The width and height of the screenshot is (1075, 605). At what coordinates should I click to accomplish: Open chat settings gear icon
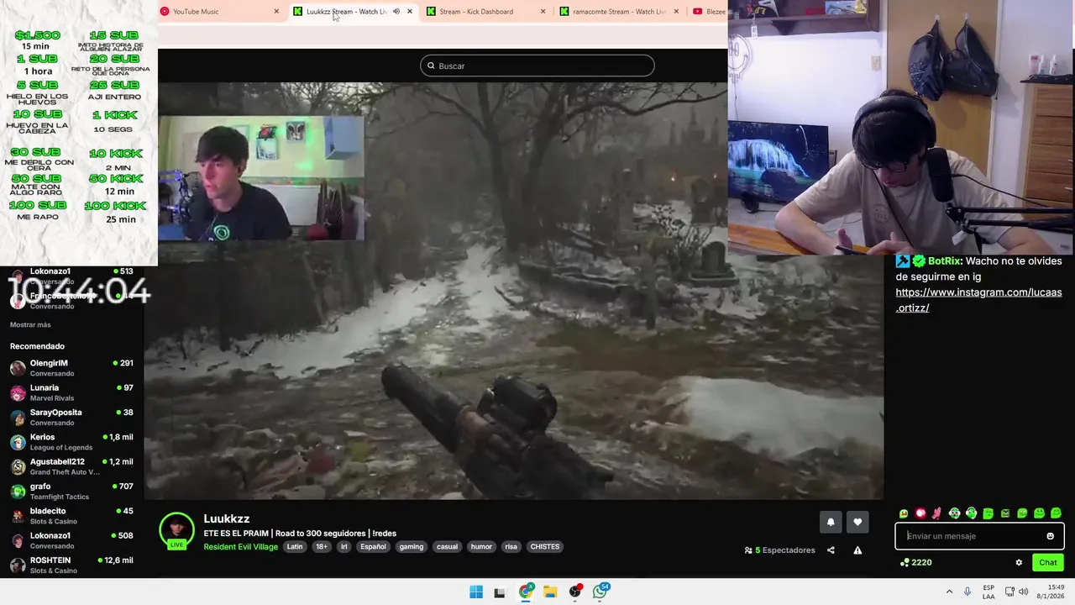click(1019, 562)
